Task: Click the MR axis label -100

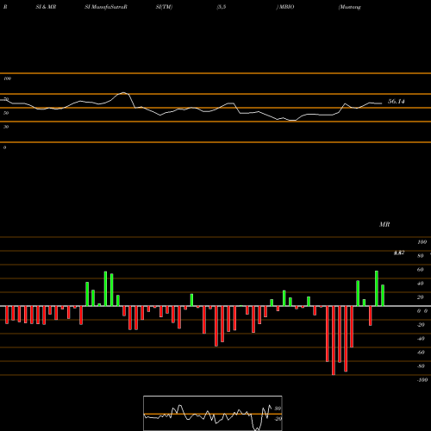Action: (422, 380)
